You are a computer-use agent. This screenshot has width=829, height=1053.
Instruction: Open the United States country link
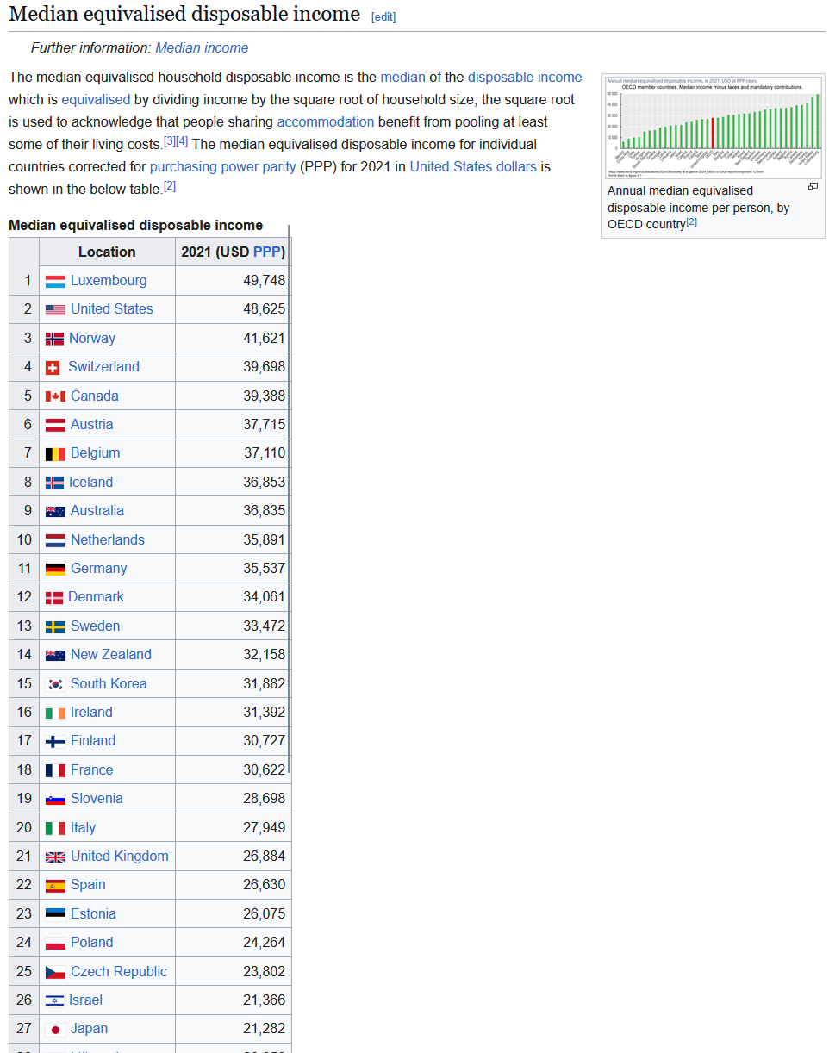112,309
